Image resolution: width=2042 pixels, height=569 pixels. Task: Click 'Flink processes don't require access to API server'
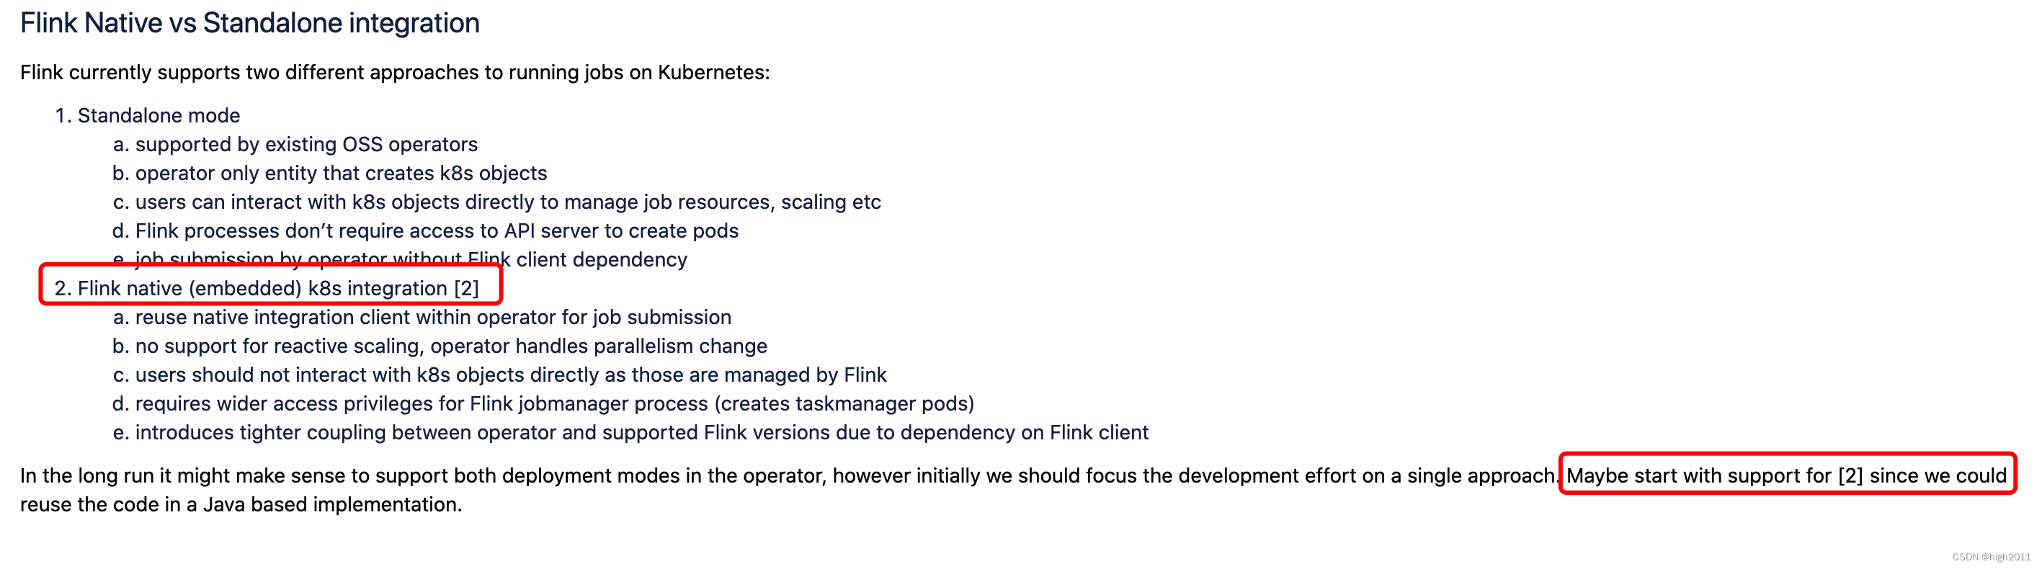(x=426, y=230)
